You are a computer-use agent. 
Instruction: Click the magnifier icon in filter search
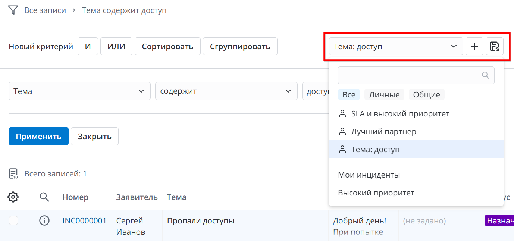485,75
